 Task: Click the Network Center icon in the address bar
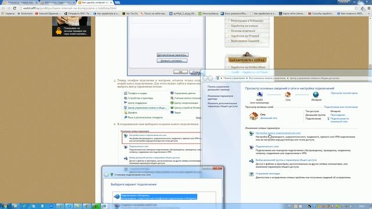[217, 78]
